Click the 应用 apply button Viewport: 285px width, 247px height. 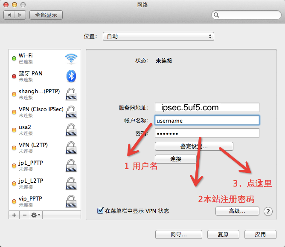coord(260,234)
